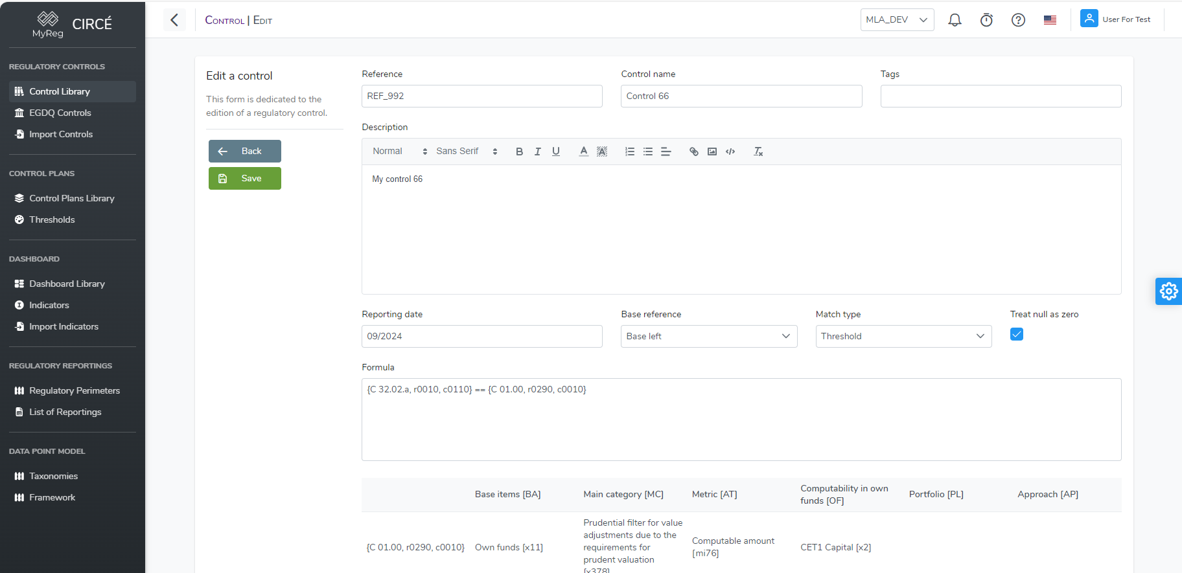Click the bold formatting icon
This screenshot has width=1182, height=573.
click(x=519, y=152)
